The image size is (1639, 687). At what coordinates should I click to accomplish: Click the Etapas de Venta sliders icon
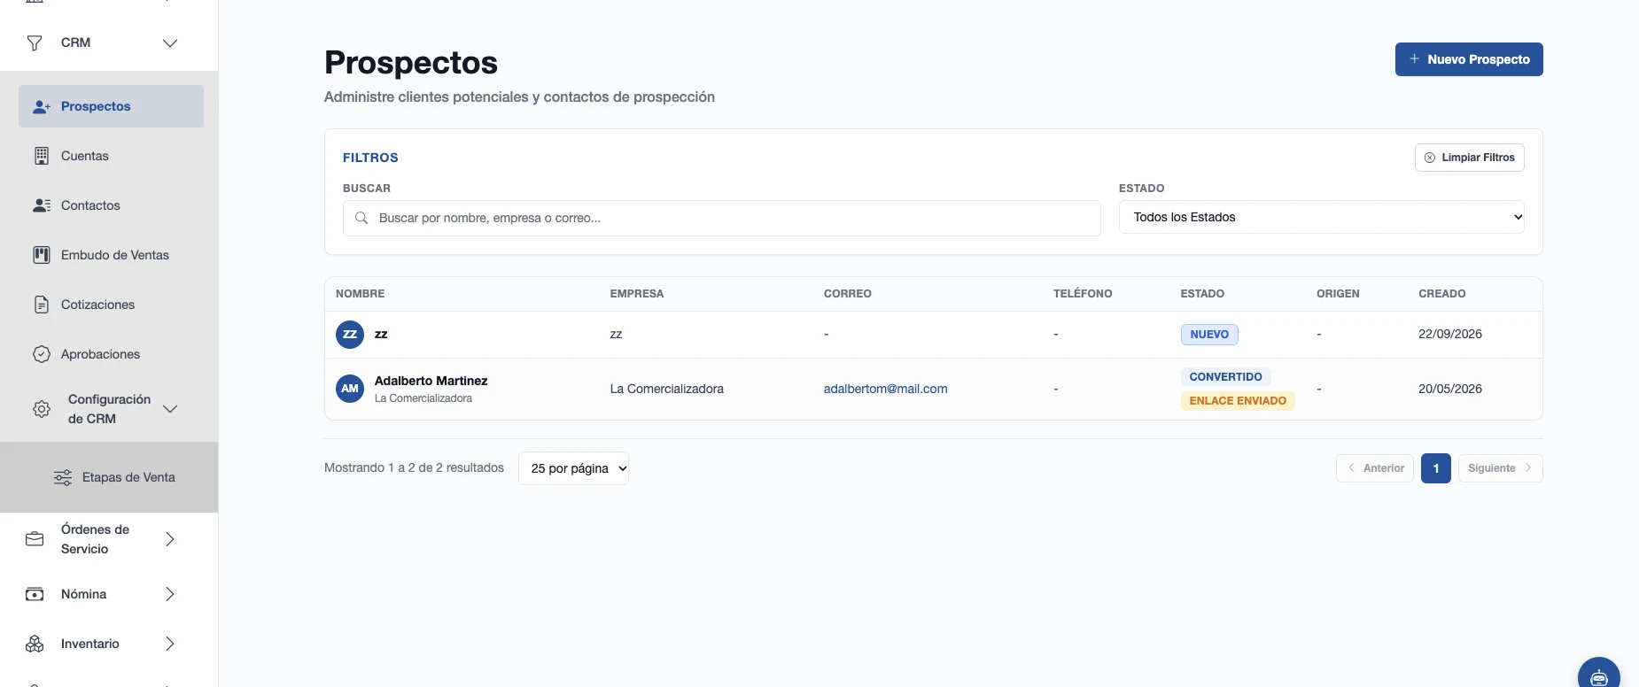click(63, 477)
